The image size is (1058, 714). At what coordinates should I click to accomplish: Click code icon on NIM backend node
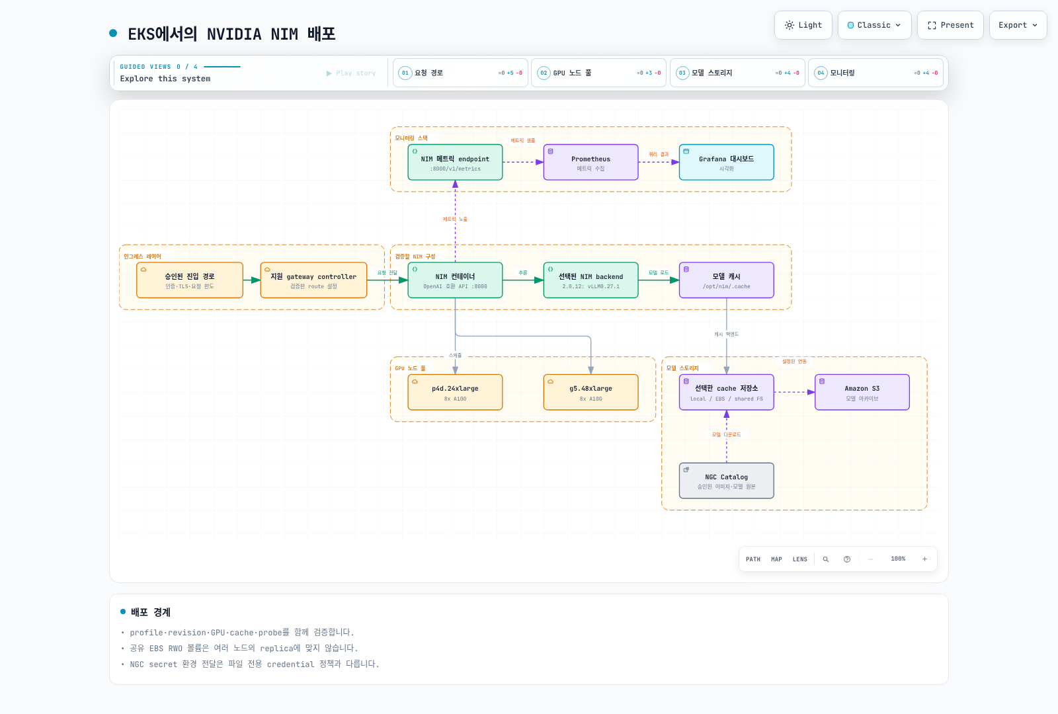click(550, 270)
